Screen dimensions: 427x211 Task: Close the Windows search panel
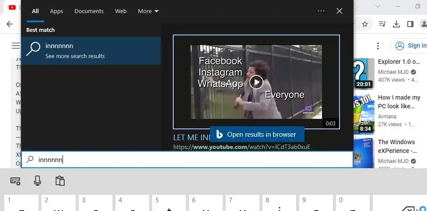pyautogui.click(x=339, y=11)
